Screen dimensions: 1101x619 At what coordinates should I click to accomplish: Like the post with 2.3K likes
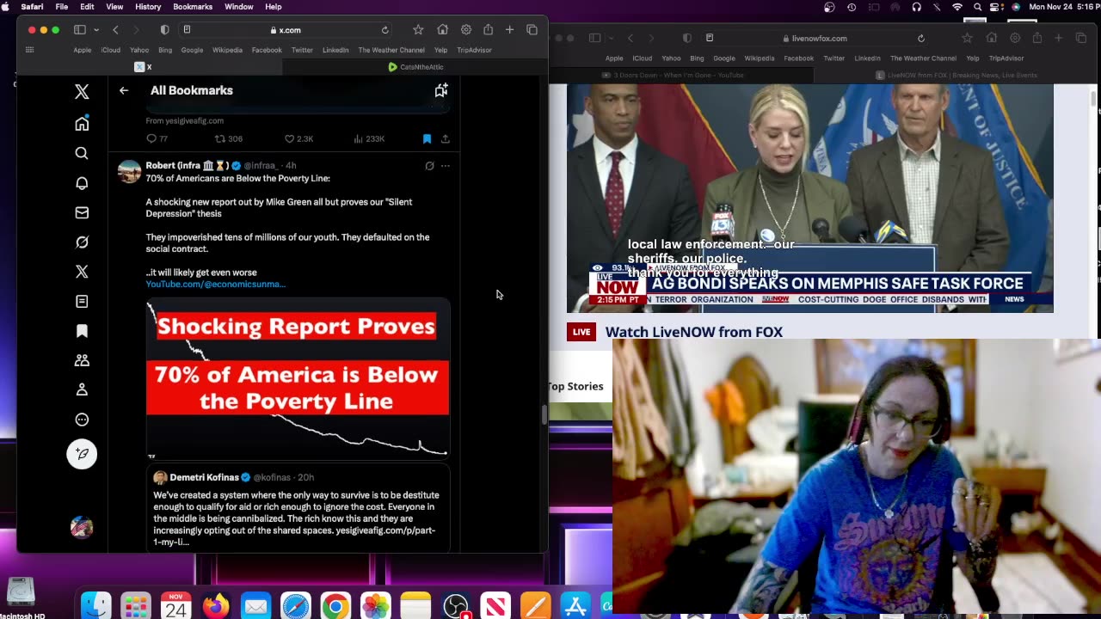click(x=290, y=138)
